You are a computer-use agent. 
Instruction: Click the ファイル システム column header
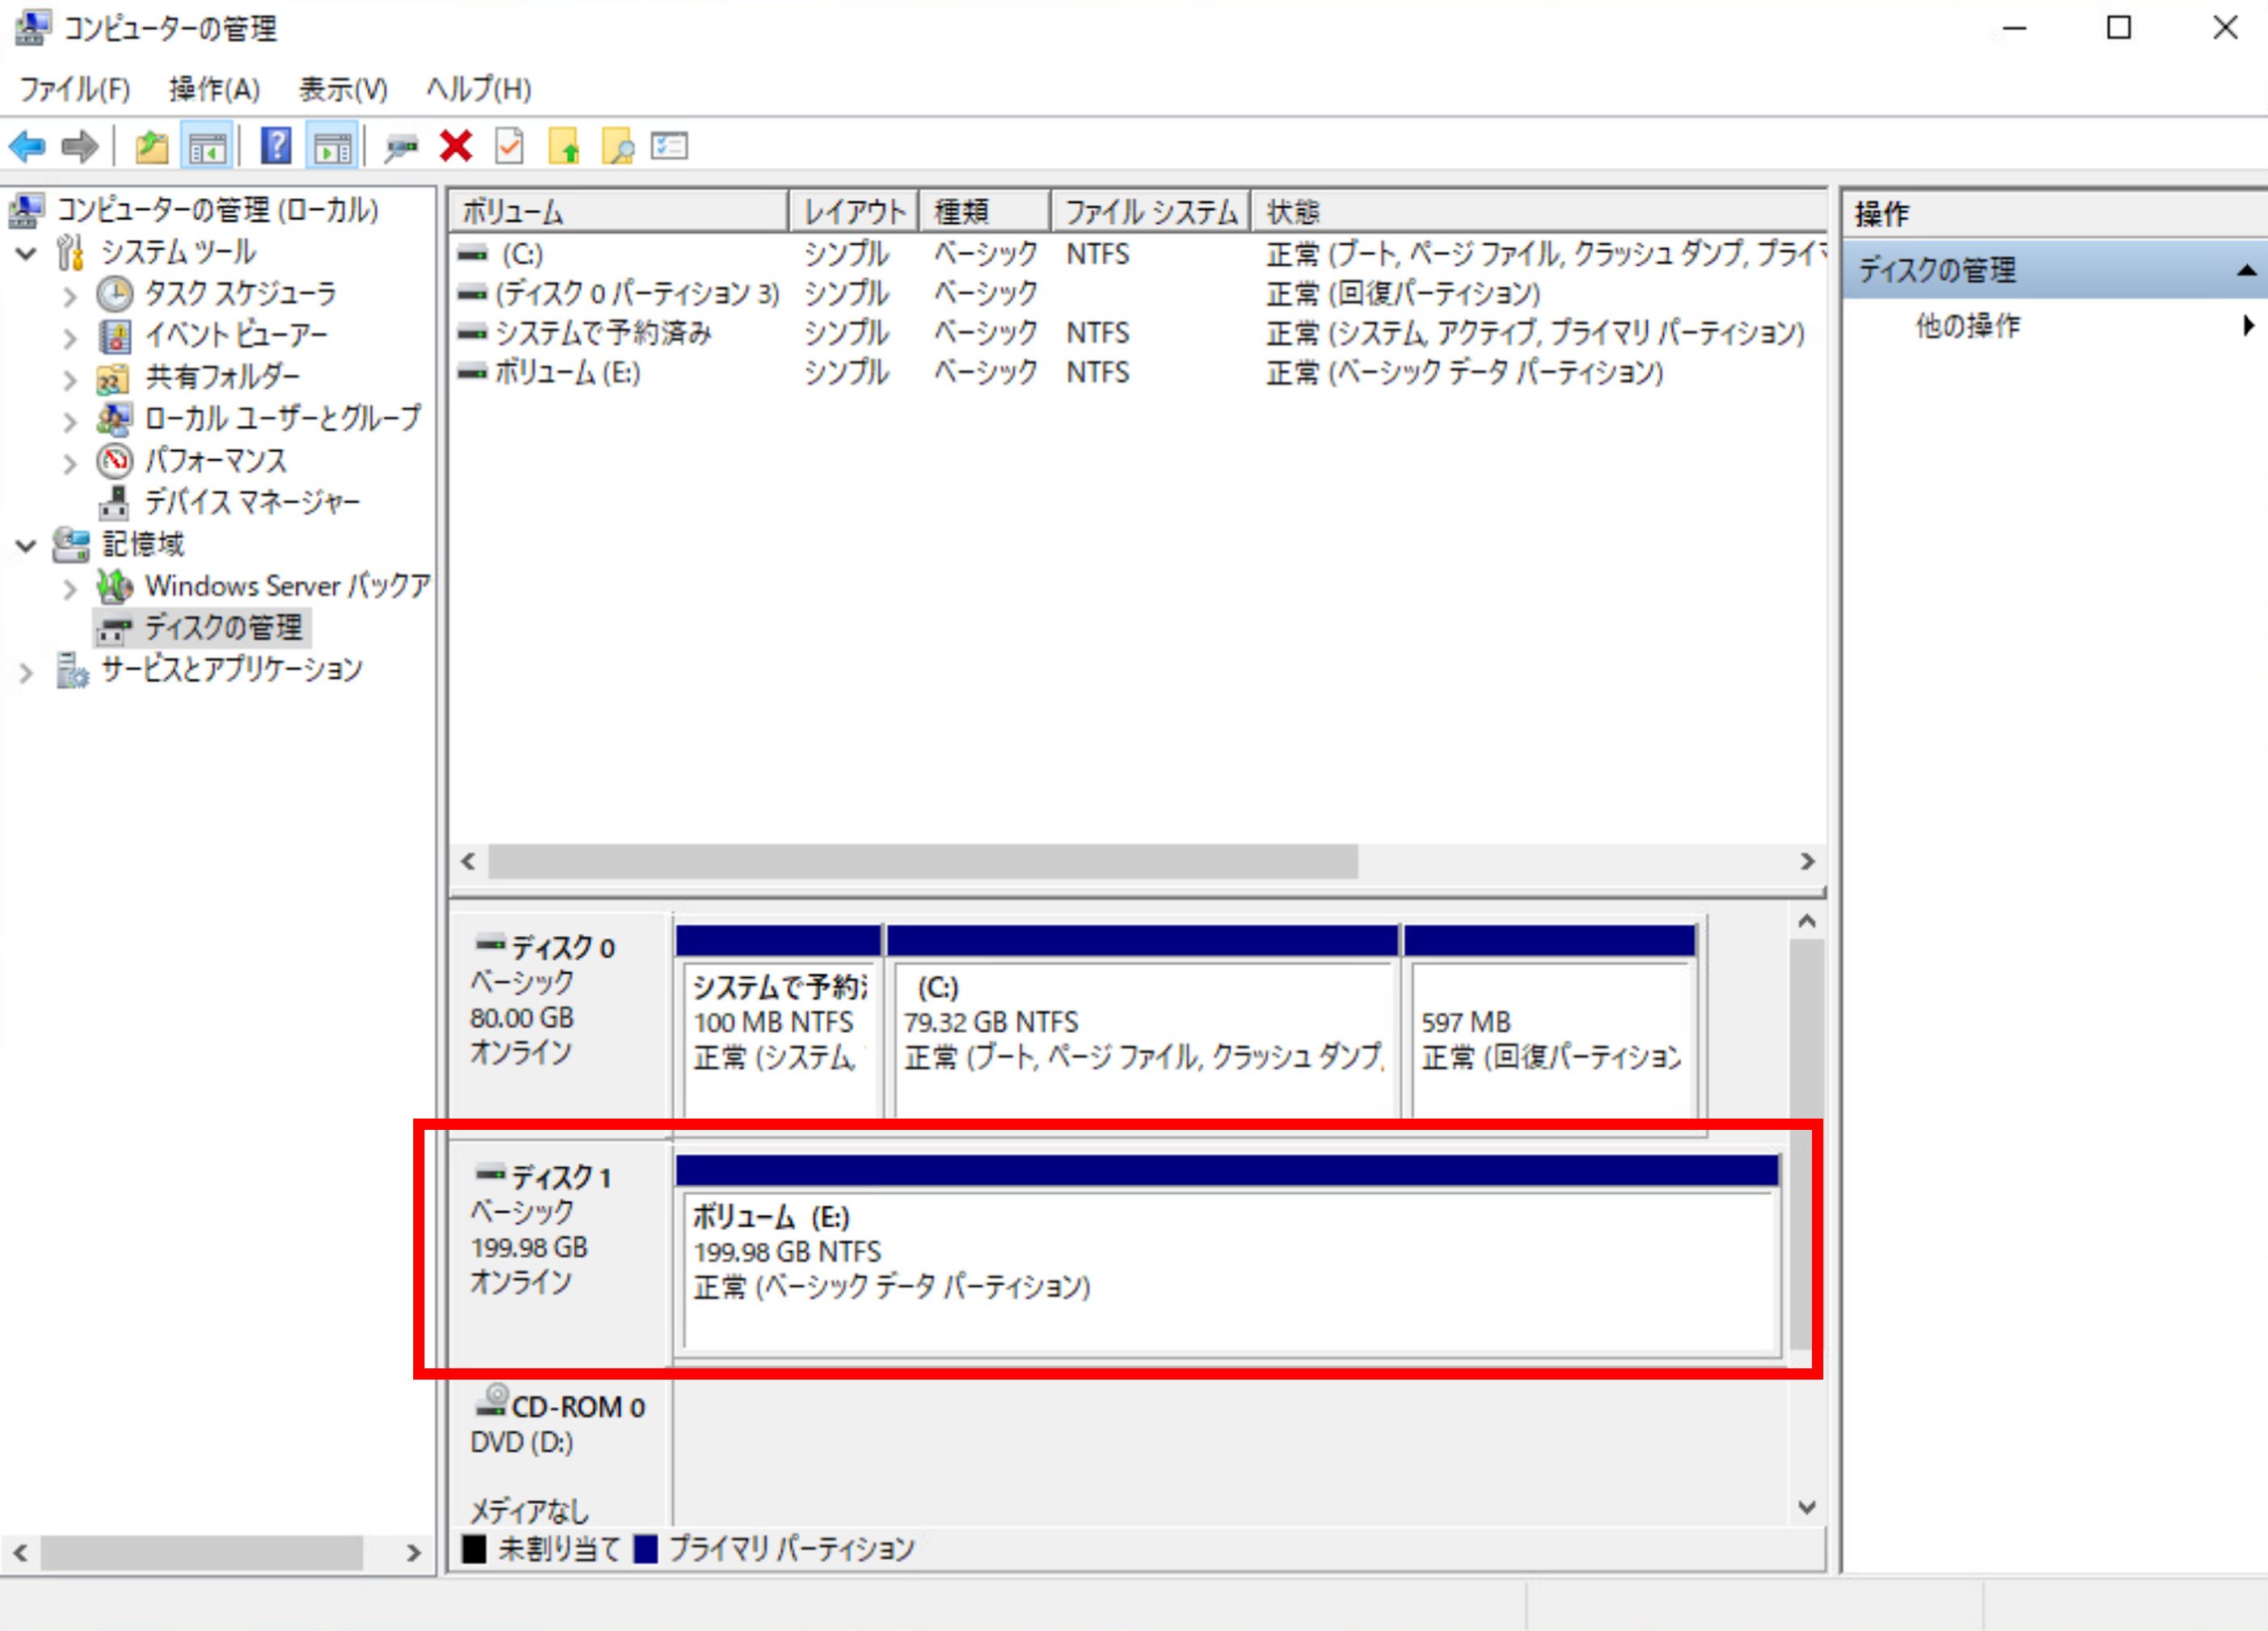[x=1149, y=212]
